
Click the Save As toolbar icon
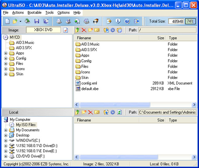pos(46,21)
